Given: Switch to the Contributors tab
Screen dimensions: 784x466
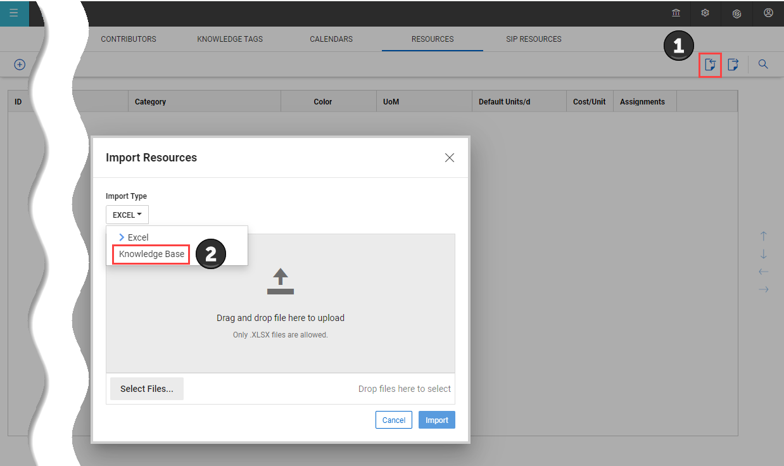Looking at the screenshot, I should tap(129, 39).
